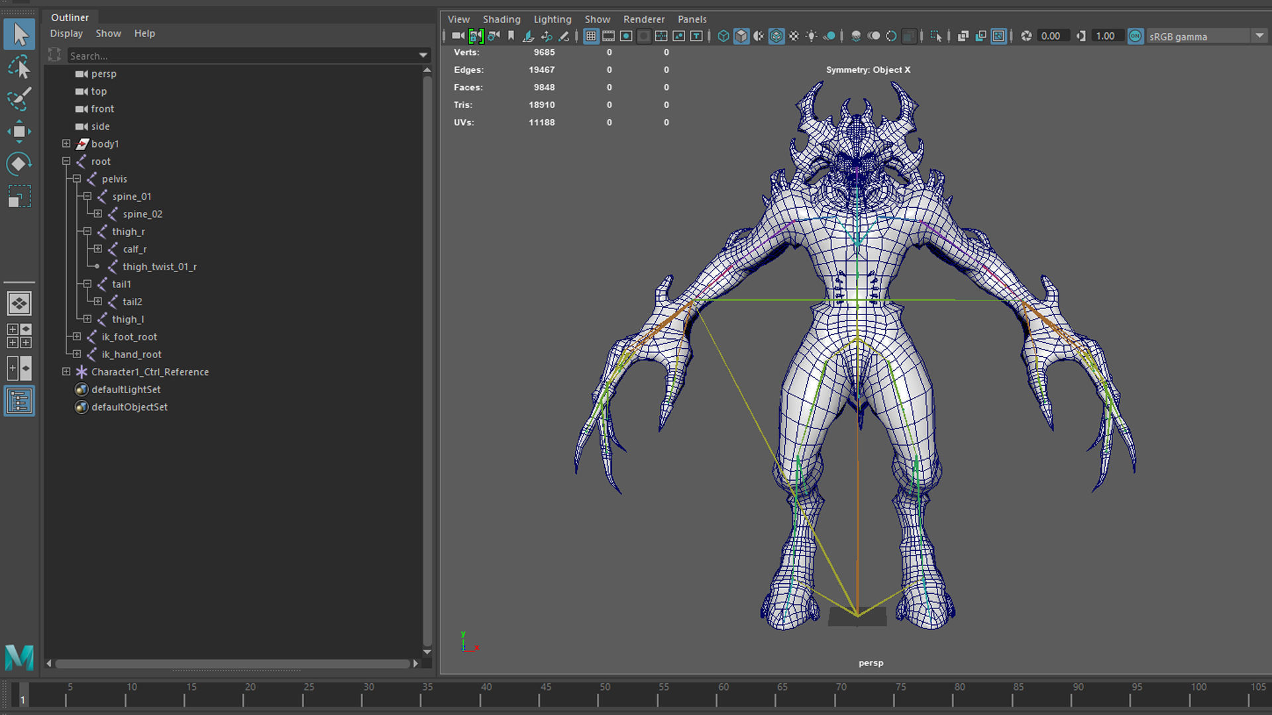Toggle motion blur icon
The width and height of the screenshot is (1272, 715).
click(x=874, y=36)
